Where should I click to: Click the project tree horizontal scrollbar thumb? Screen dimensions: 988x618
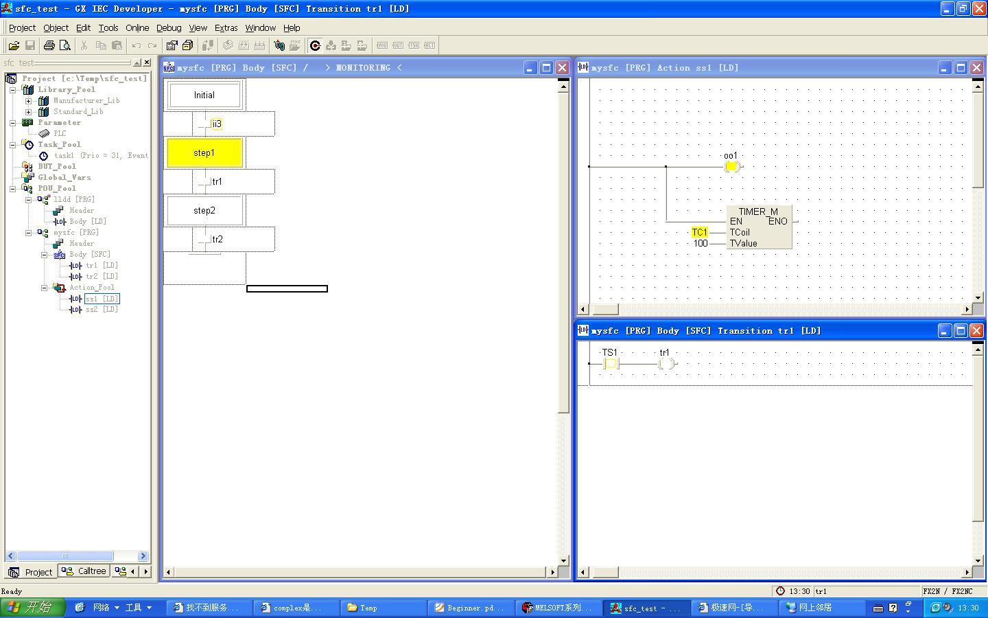(x=65, y=556)
